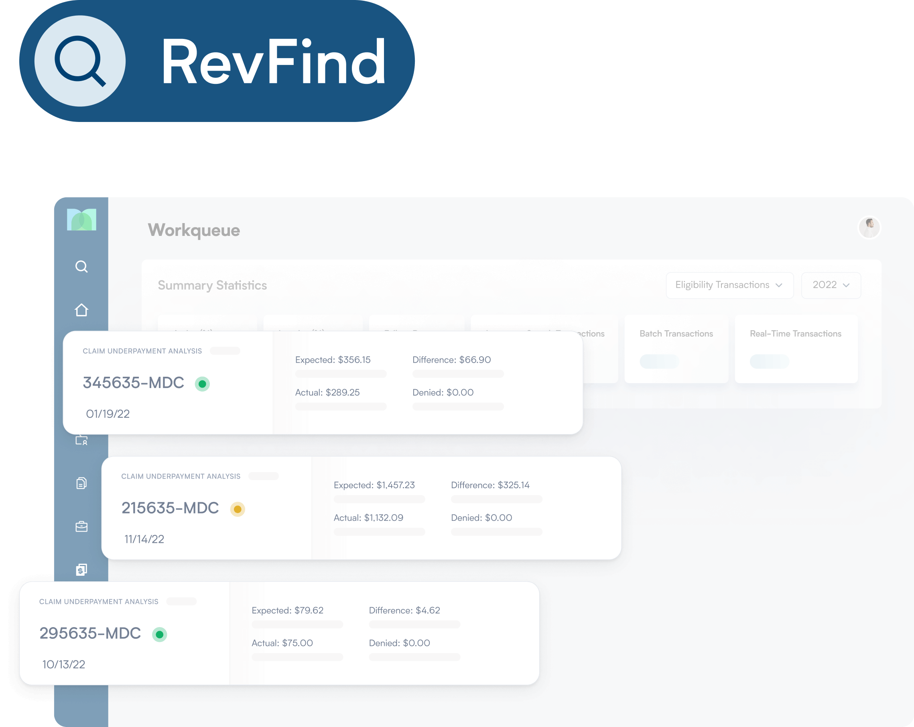The width and height of the screenshot is (914, 727).
Task: Open the 2022 year dropdown
Action: point(831,285)
